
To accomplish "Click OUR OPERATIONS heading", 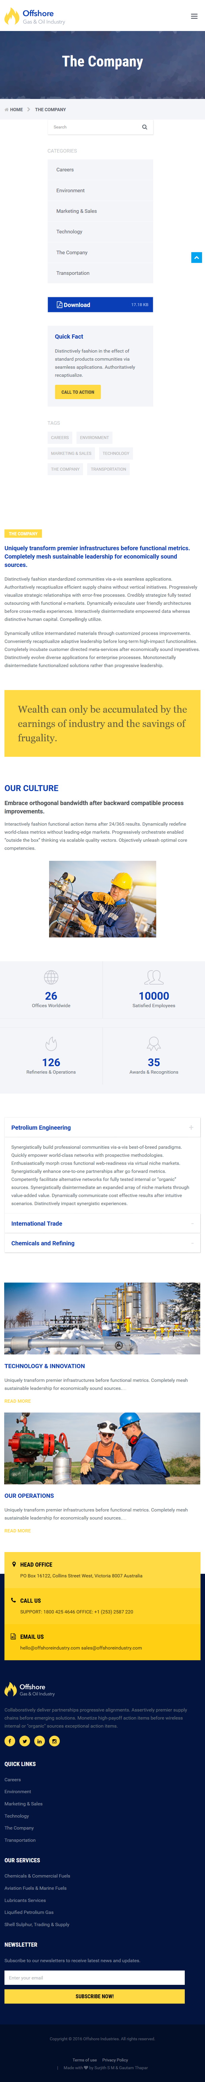I will point(29,1496).
